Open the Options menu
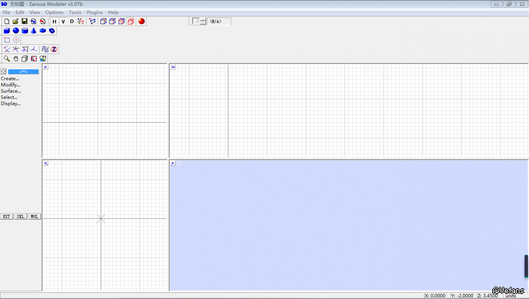529x299 pixels. pyautogui.click(x=55, y=12)
